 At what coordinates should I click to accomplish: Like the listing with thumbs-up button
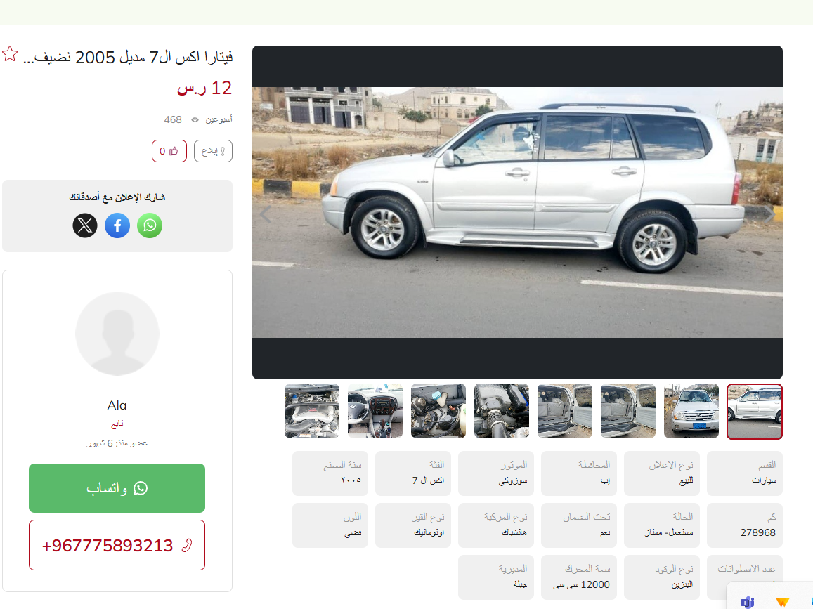[x=169, y=151]
